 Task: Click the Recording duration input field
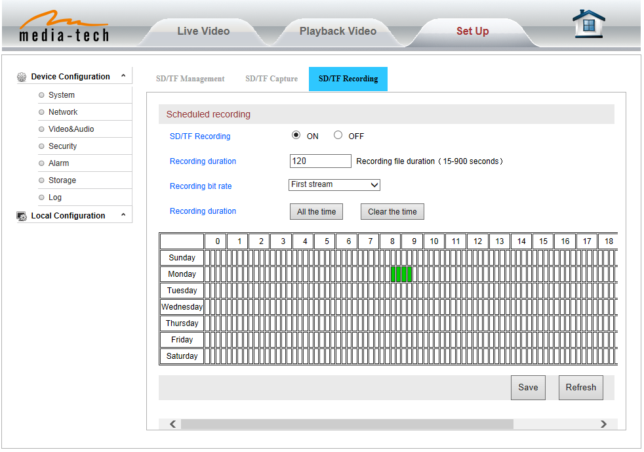[320, 161]
